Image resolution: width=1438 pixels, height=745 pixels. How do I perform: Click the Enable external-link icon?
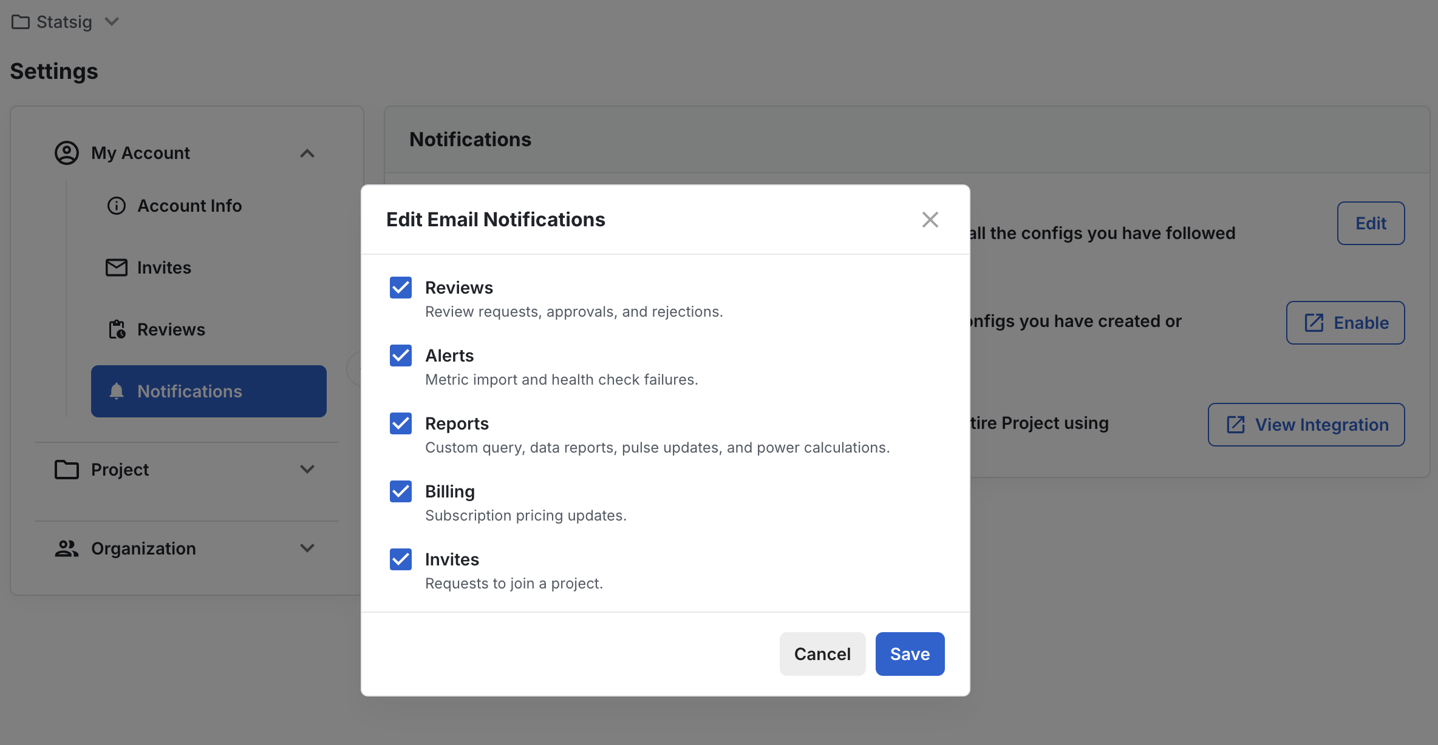(1314, 323)
